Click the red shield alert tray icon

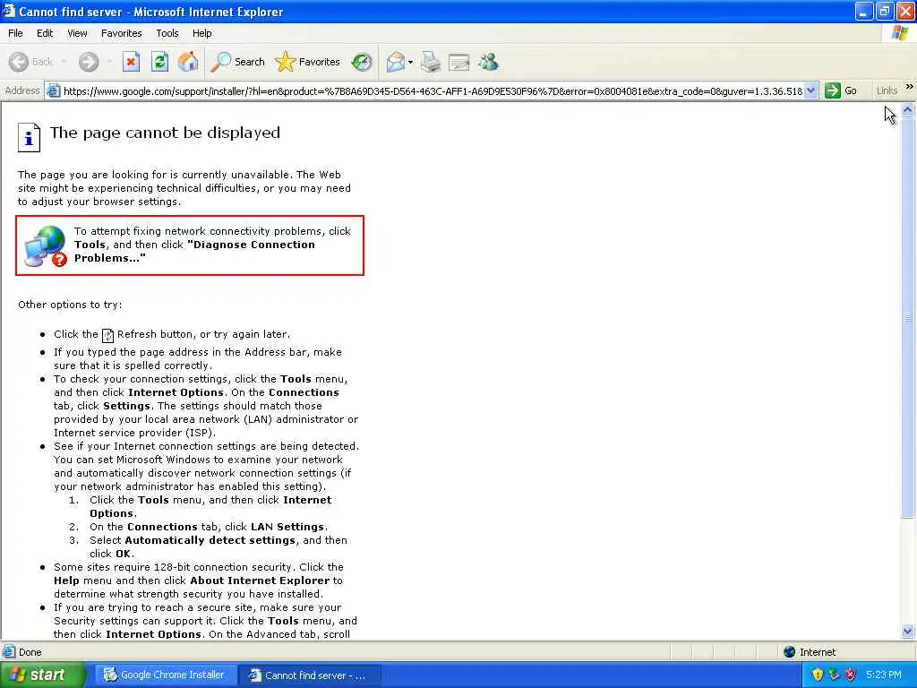click(x=851, y=675)
